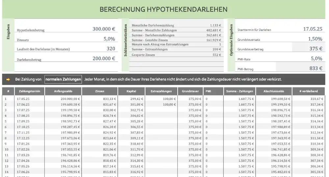Click the # verbleibend column header

pyautogui.click(x=309, y=91)
